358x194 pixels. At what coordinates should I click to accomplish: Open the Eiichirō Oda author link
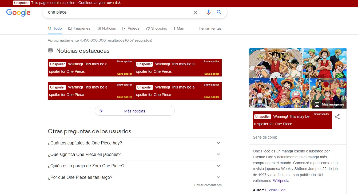pyautogui.click(x=275, y=190)
